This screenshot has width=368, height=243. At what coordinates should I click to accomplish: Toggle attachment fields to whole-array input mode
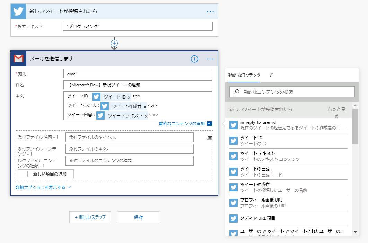tap(210, 137)
